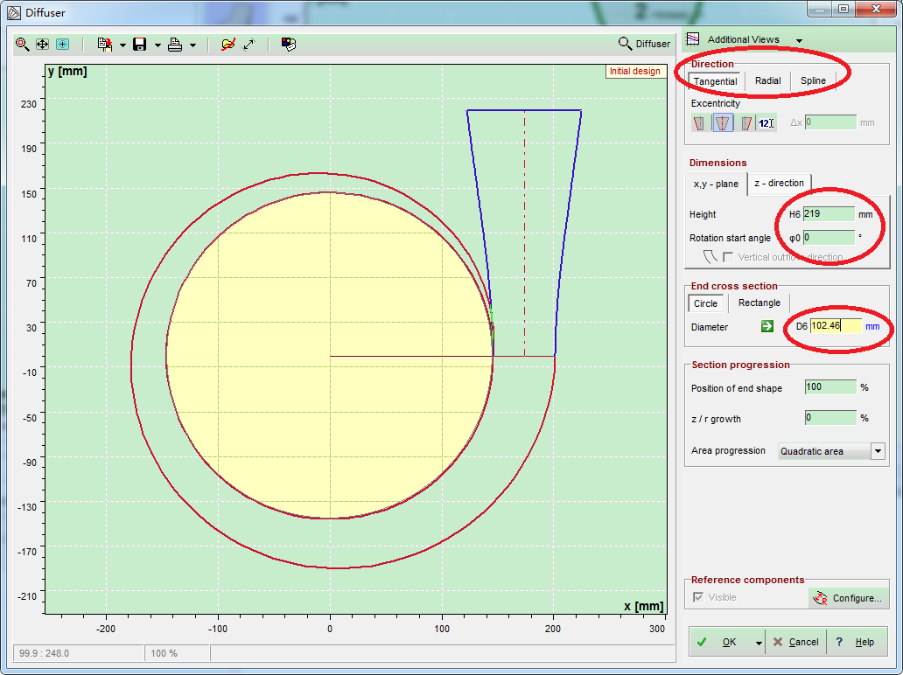Expand the Additional Views dropdown arrow
Image resolution: width=903 pixels, height=675 pixels.
(799, 40)
